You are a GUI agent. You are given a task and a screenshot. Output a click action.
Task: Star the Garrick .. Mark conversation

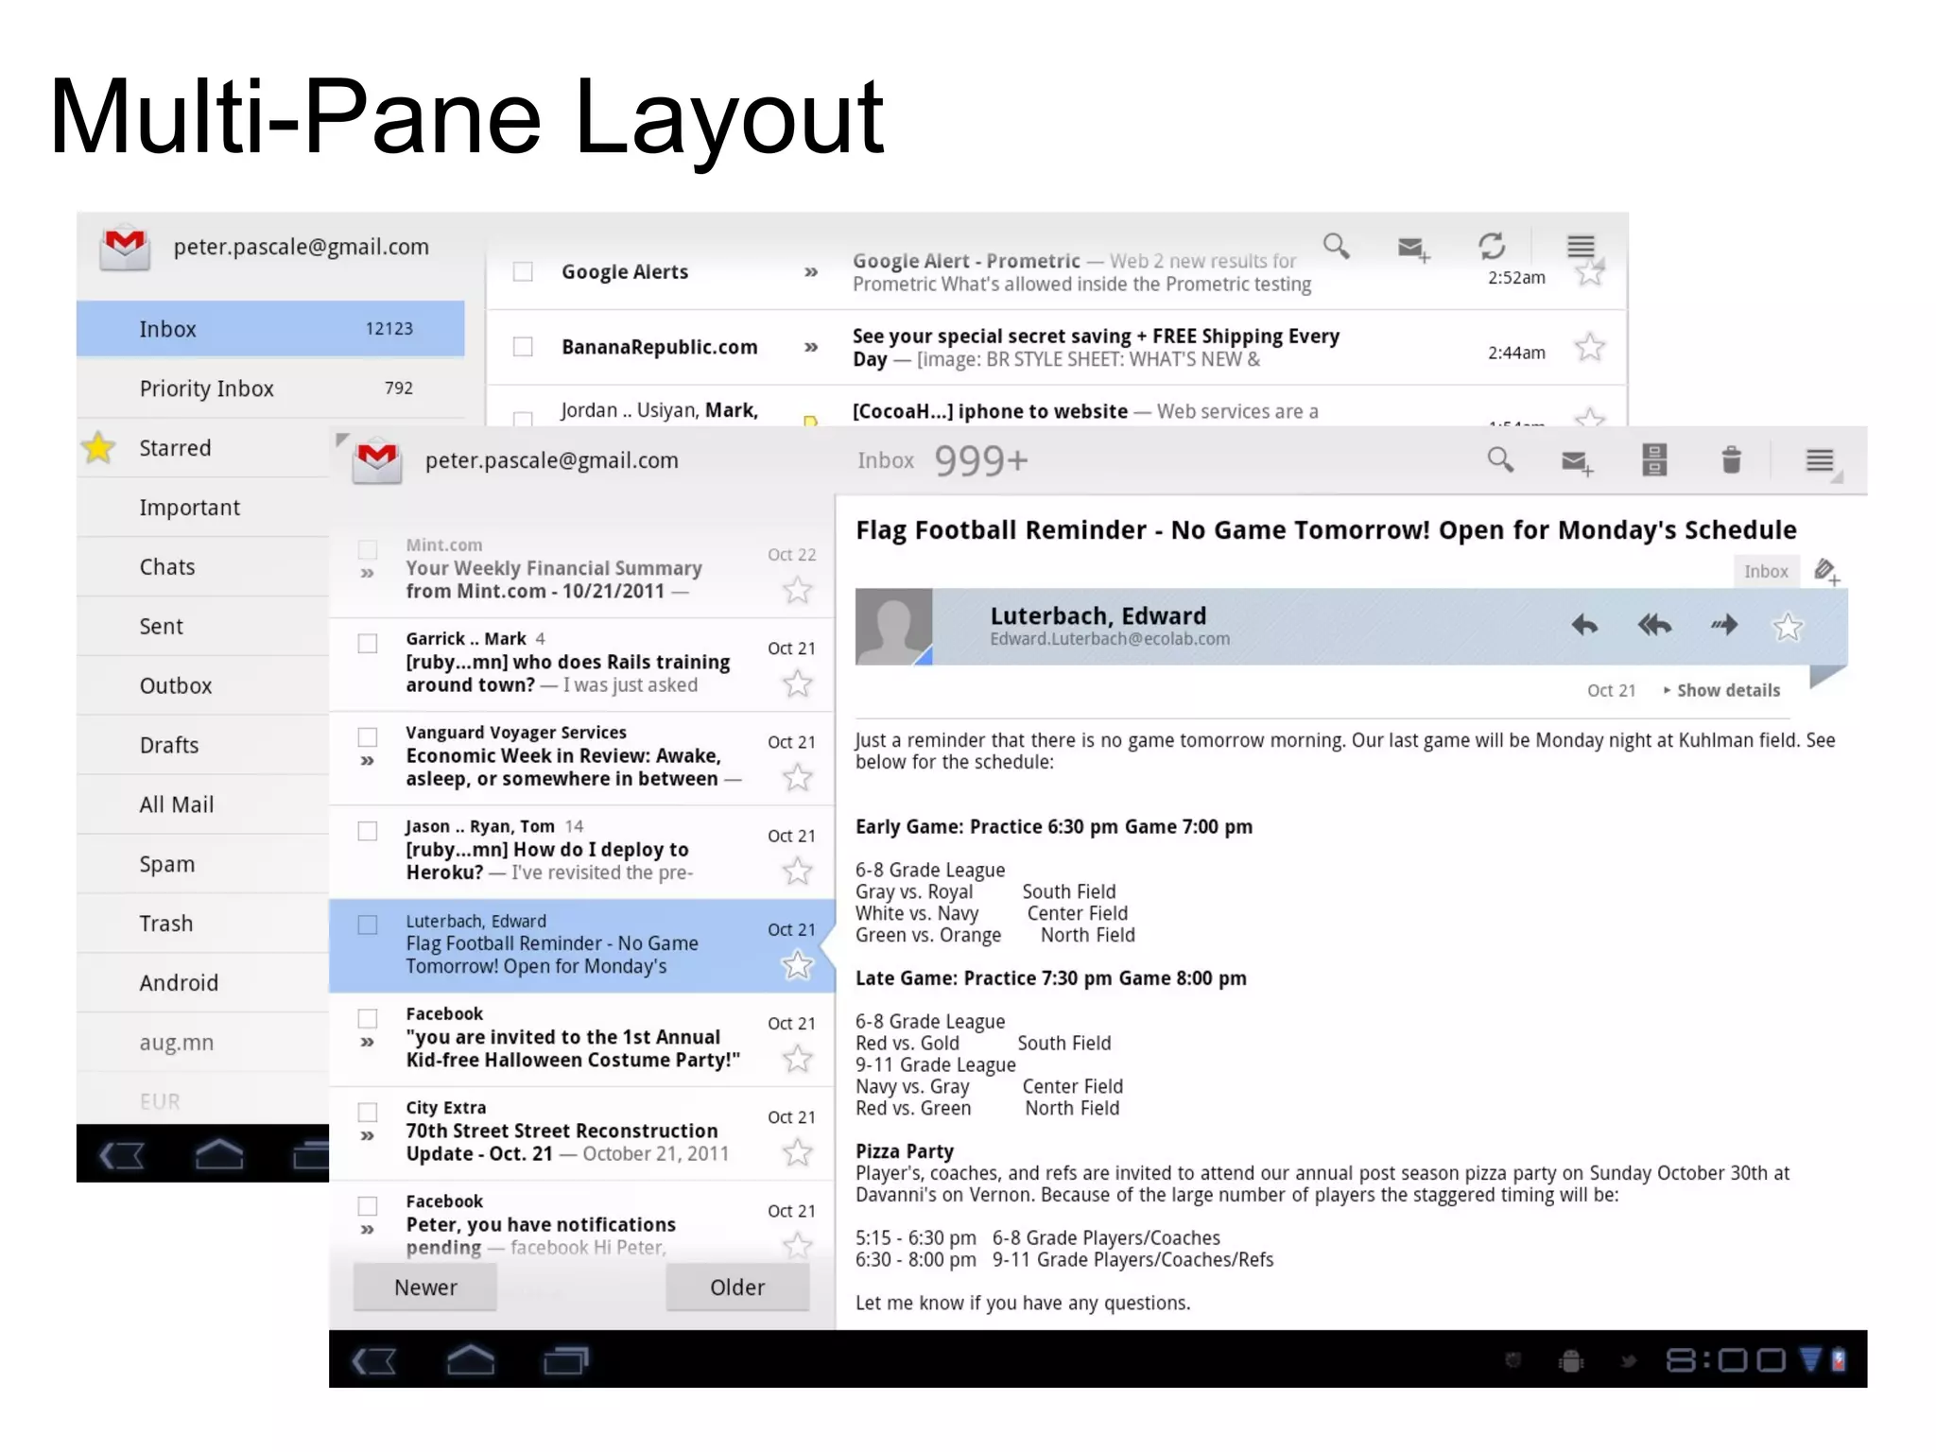[x=798, y=683]
